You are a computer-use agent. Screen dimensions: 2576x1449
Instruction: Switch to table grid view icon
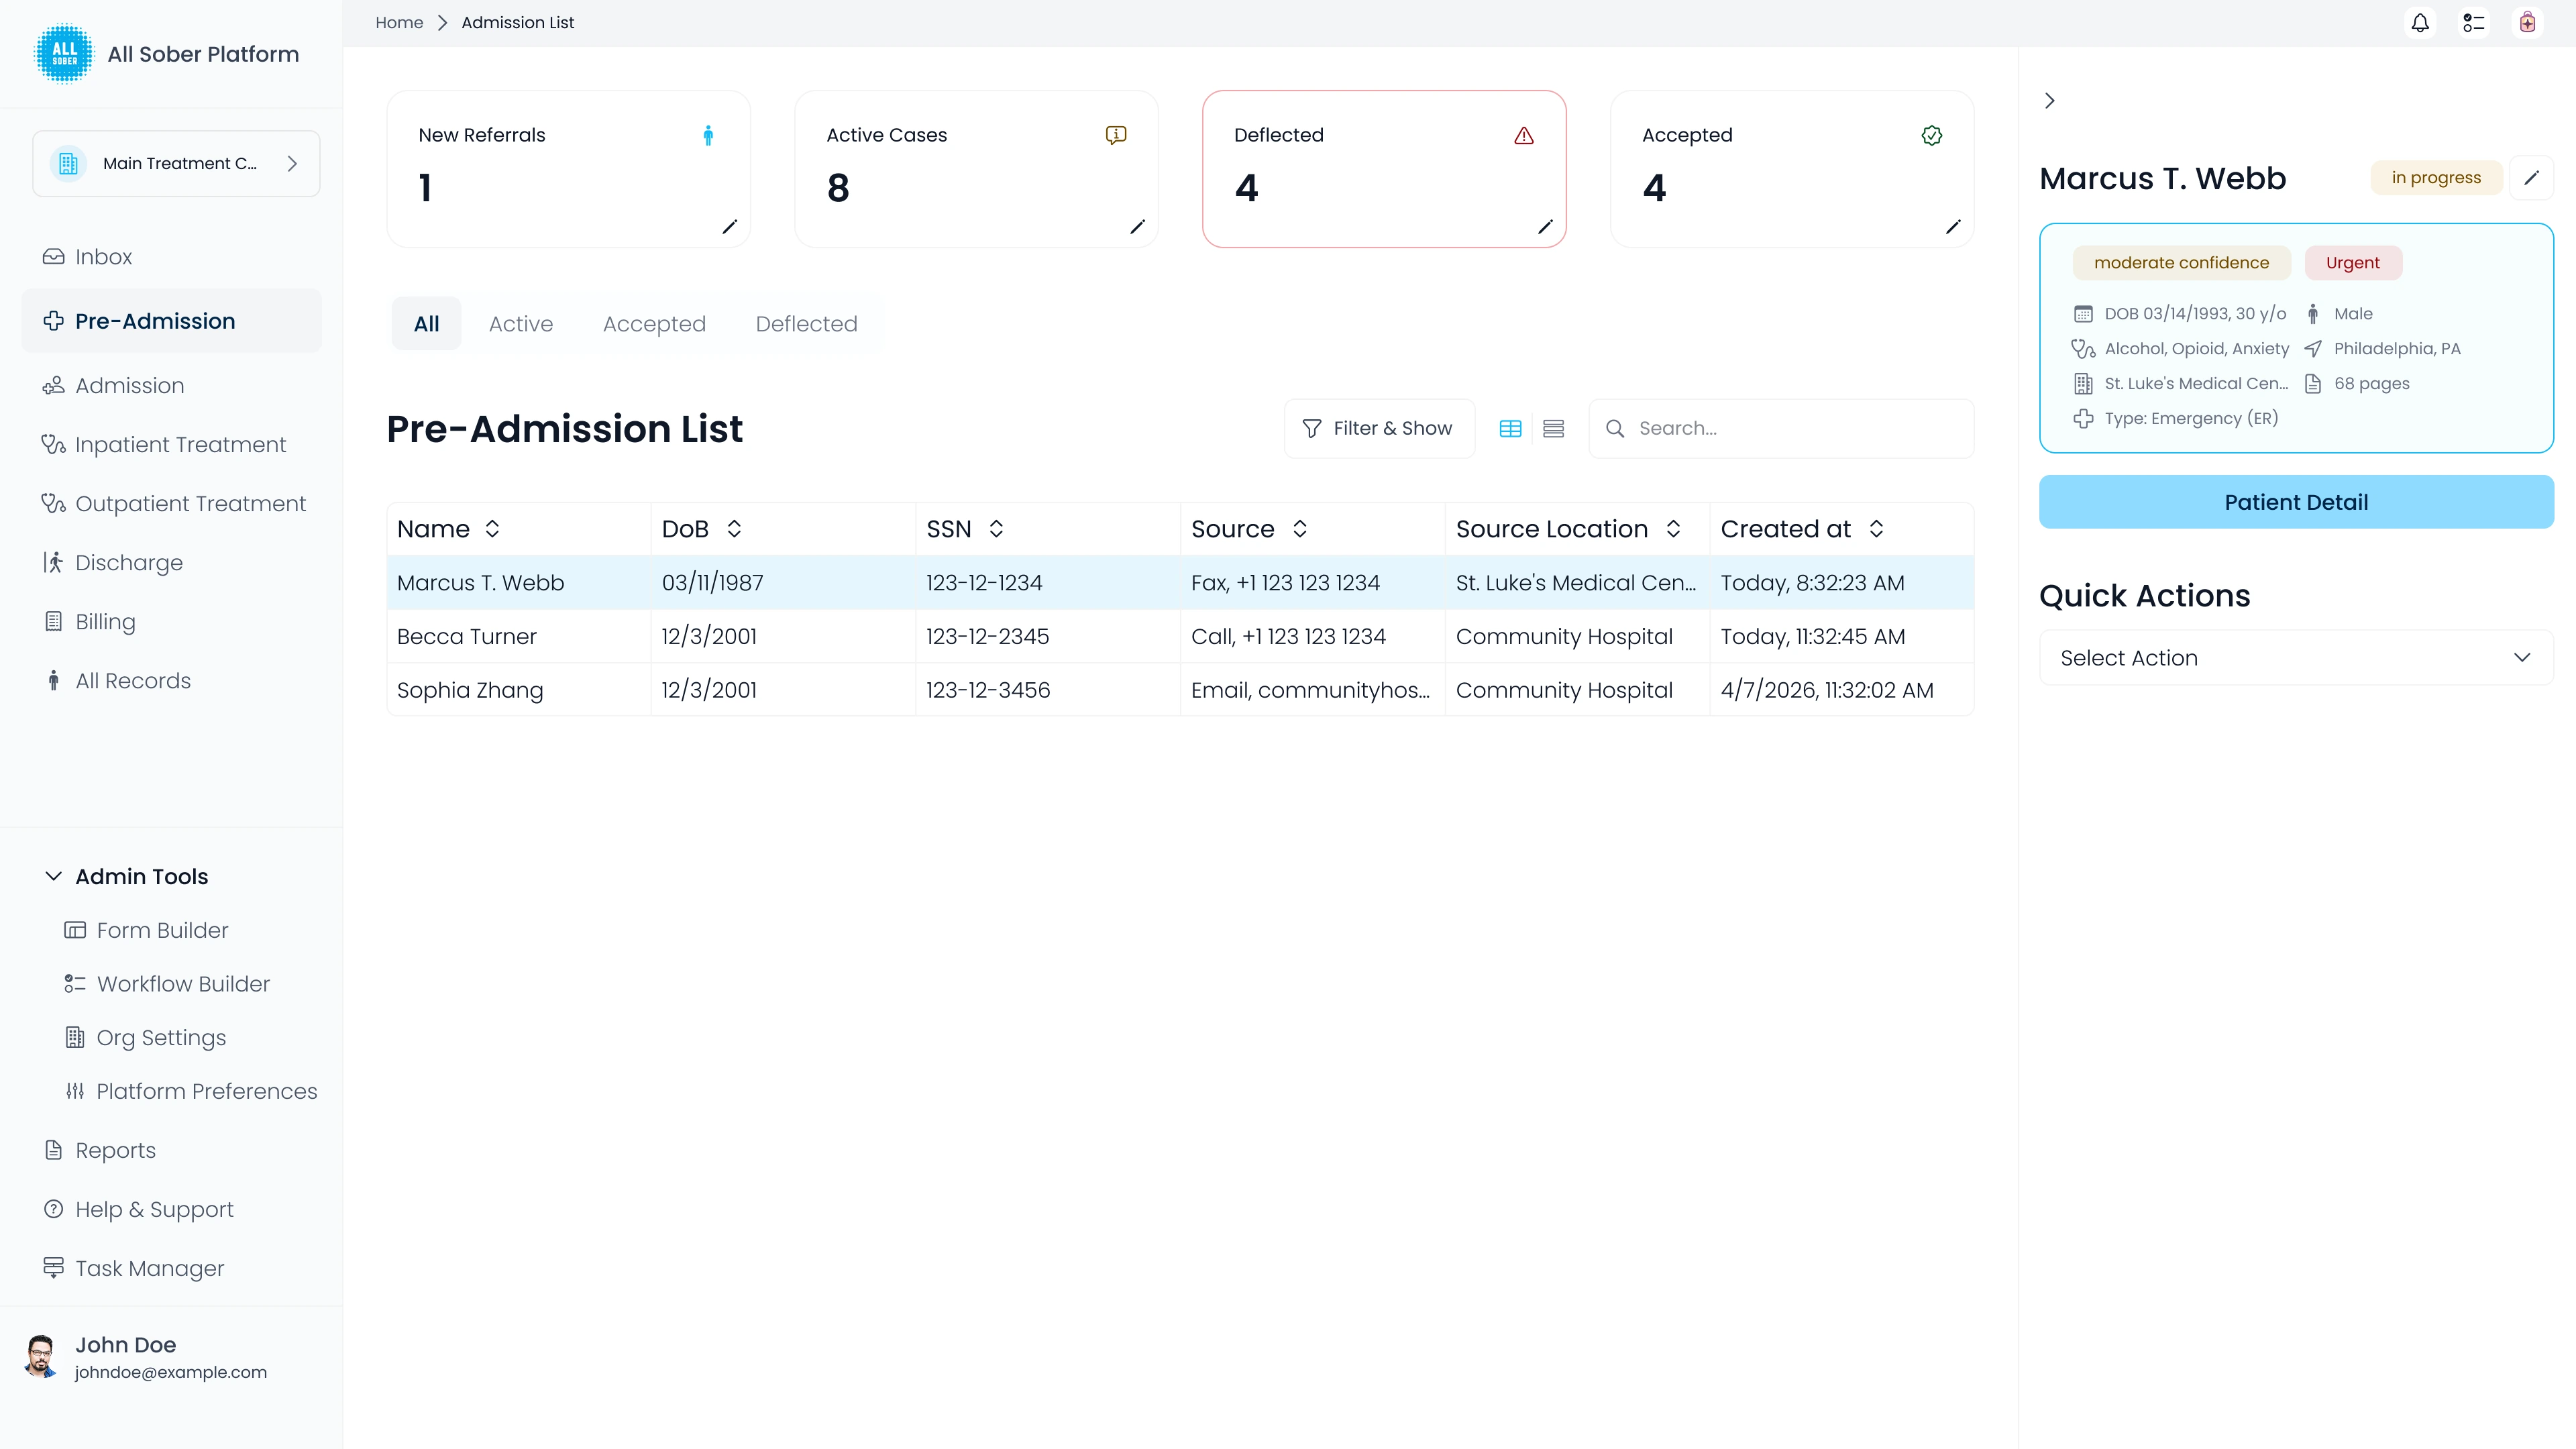(1510, 429)
